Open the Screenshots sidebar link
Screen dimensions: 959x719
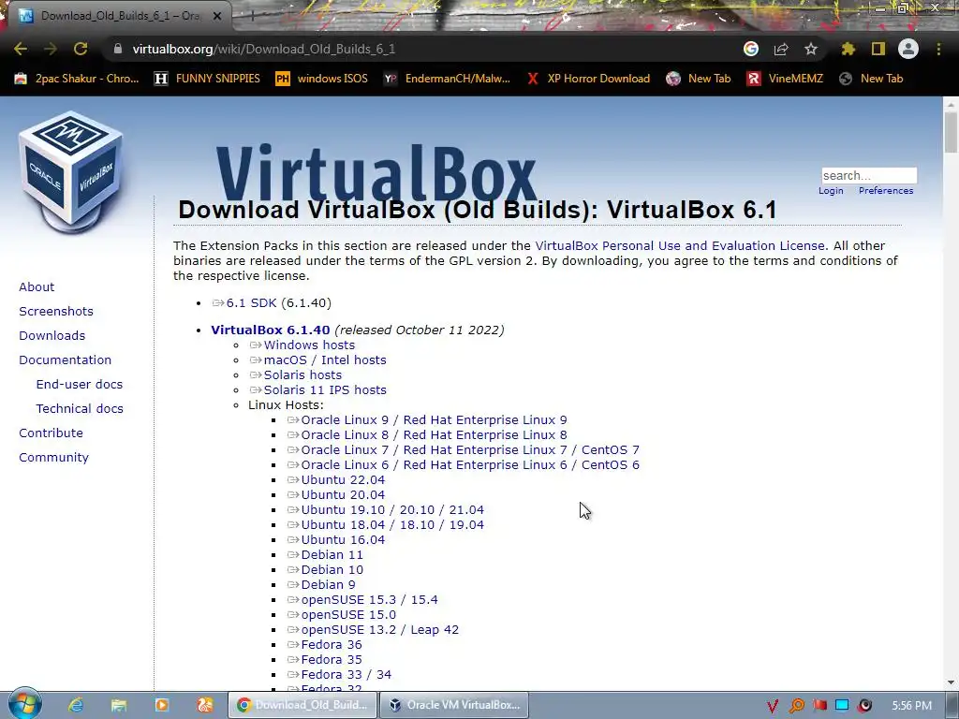[56, 311]
